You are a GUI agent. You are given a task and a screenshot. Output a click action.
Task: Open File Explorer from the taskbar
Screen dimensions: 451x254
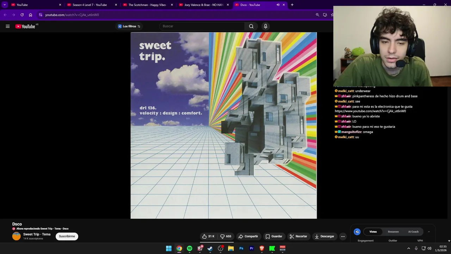[x=231, y=248]
